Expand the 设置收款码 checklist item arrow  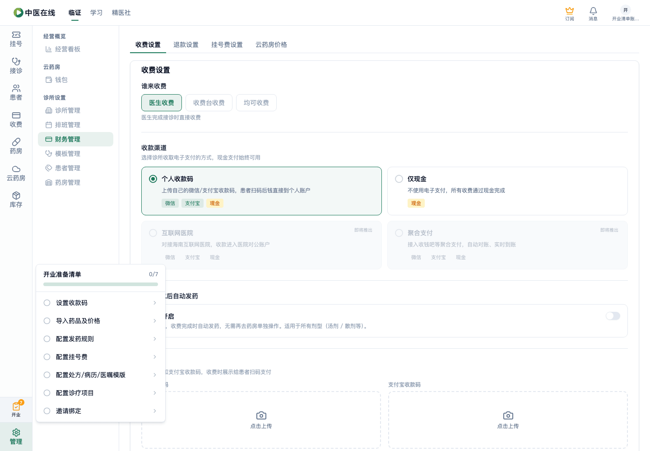(x=155, y=303)
